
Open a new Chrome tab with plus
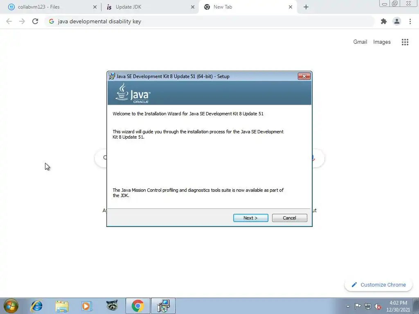tap(306, 7)
